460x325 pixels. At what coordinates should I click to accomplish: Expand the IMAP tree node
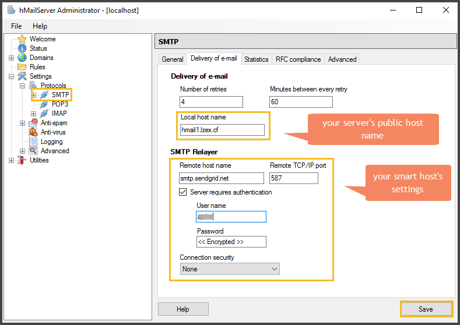pos(33,114)
